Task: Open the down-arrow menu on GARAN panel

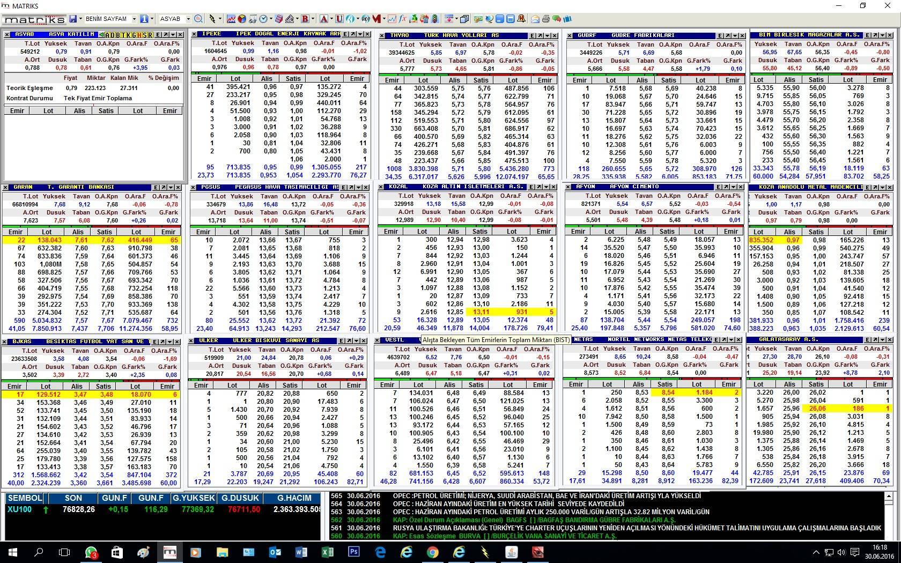Action: click(171, 188)
